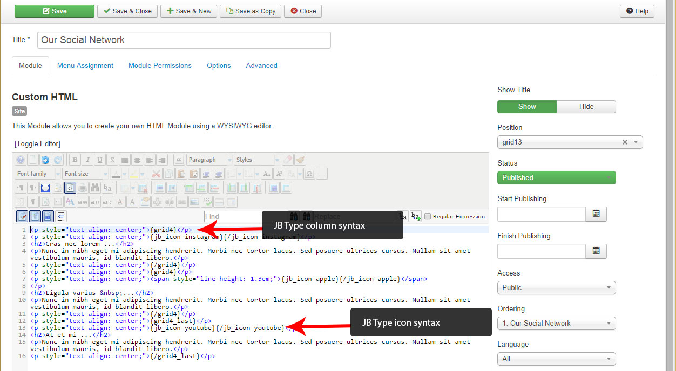Click the highlighted Source code icon
This screenshot has height=371, width=676.
(70, 188)
